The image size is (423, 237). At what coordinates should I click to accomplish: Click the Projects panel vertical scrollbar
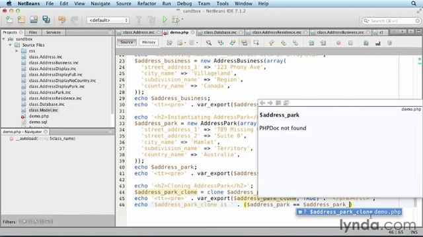point(112,75)
